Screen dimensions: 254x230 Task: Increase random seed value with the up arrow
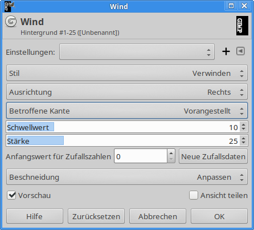171,154
